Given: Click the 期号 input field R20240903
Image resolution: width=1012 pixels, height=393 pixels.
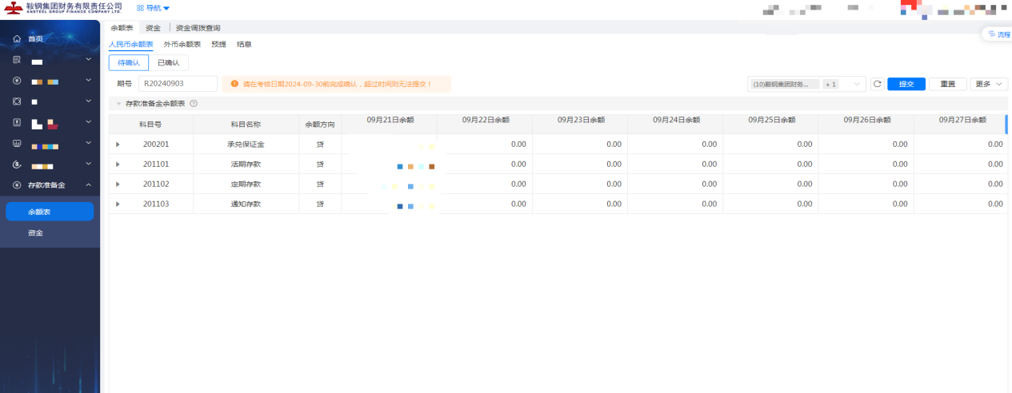Looking at the screenshot, I should [178, 84].
